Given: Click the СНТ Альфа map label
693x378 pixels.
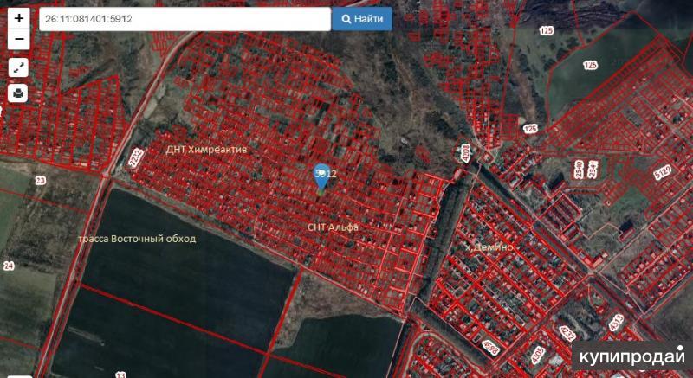Looking at the screenshot, I should 333,227.
